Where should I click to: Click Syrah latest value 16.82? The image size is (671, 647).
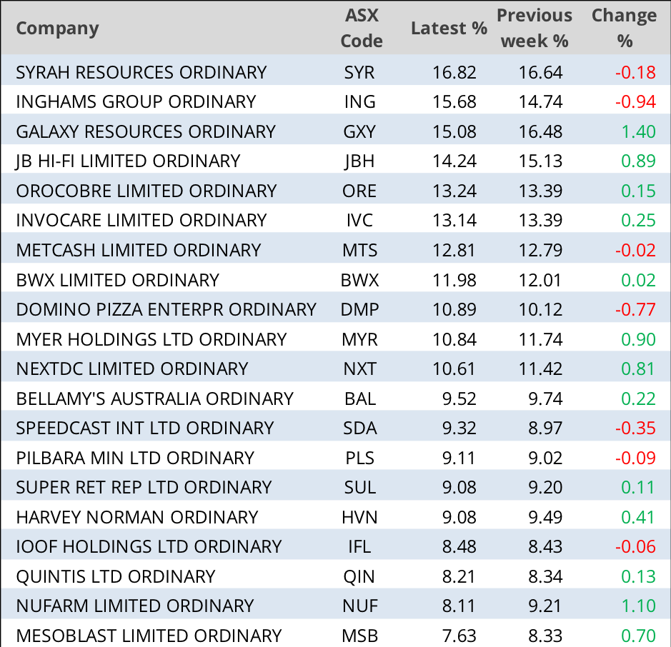[x=454, y=72]
